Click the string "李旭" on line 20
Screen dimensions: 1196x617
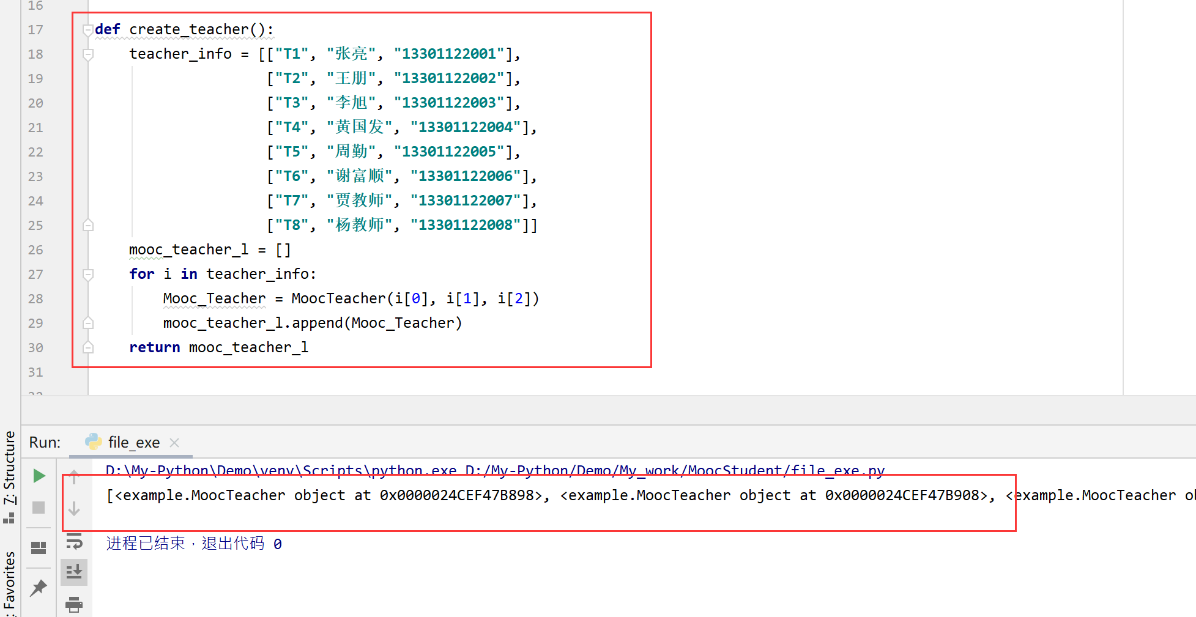tap(351, 103)
